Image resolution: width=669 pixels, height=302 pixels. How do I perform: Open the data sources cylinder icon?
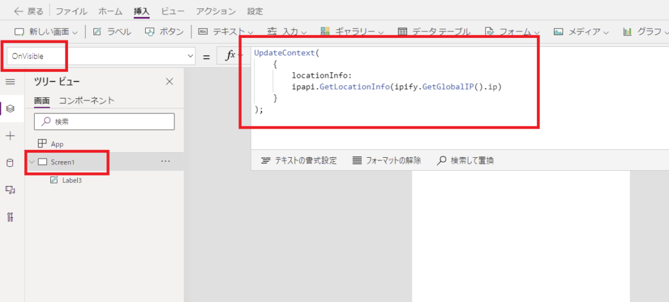(10, 162)
